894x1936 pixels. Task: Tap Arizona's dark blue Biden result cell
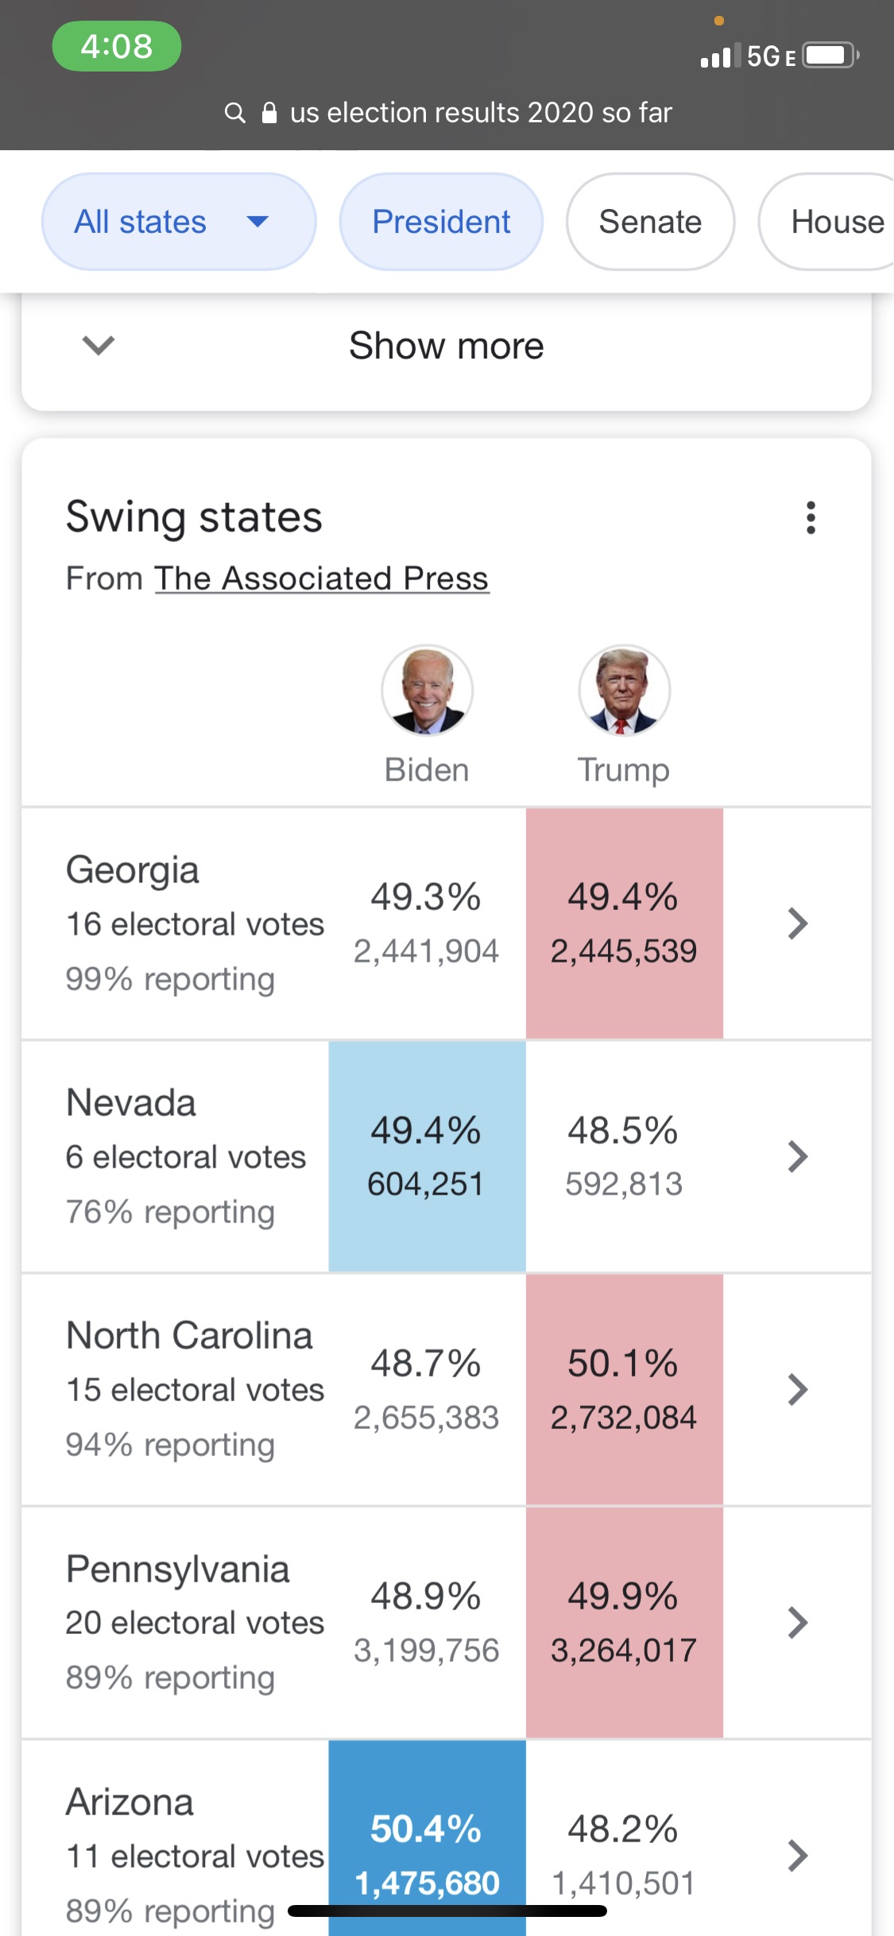(x=427, y=1844)
